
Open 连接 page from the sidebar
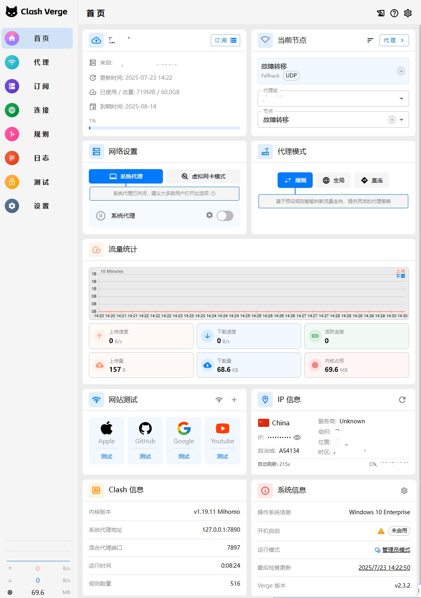pos(37,110)
